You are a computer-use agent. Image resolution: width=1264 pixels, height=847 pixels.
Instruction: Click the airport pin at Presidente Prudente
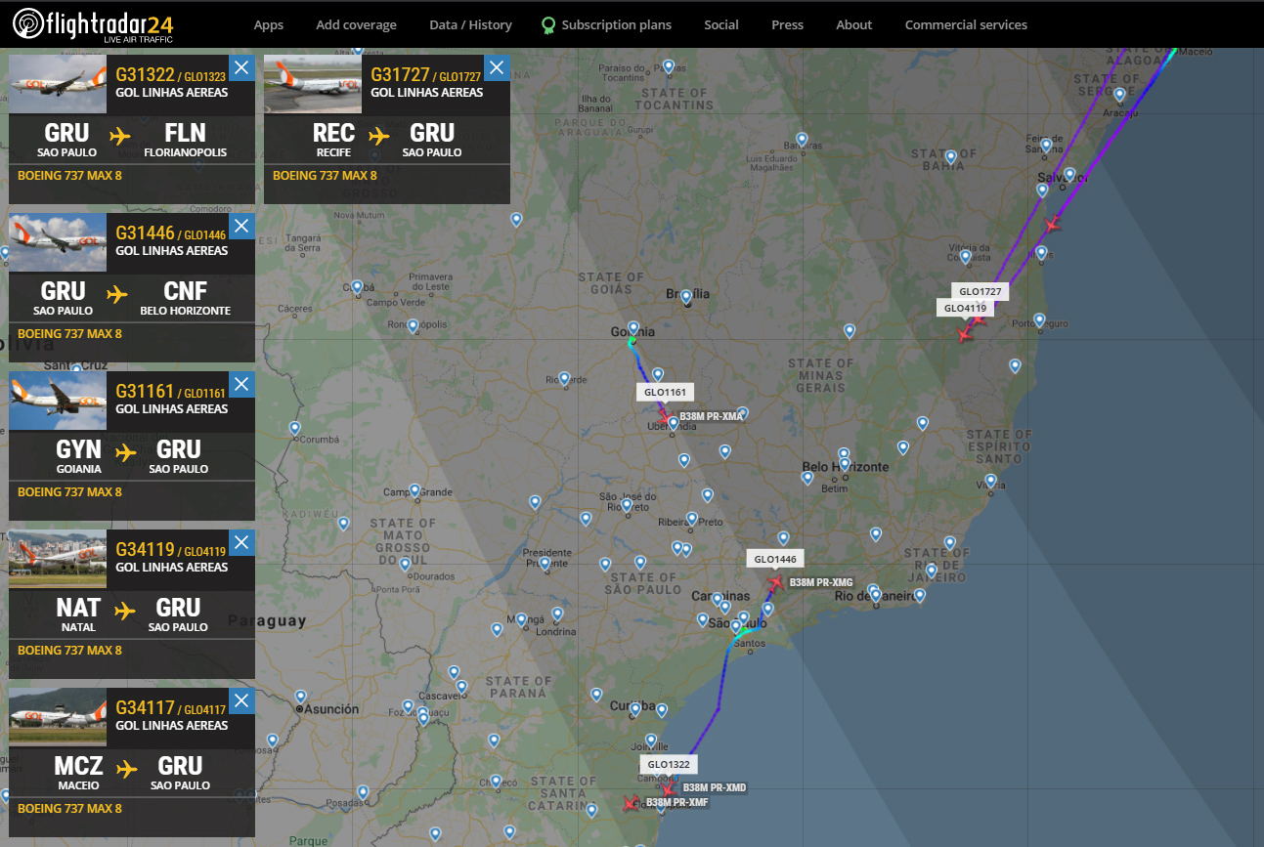point(545,563)
